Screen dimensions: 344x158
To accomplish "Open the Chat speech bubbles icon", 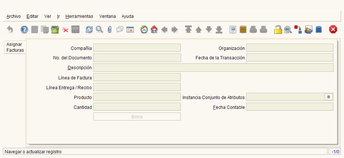I will point(120,29).
